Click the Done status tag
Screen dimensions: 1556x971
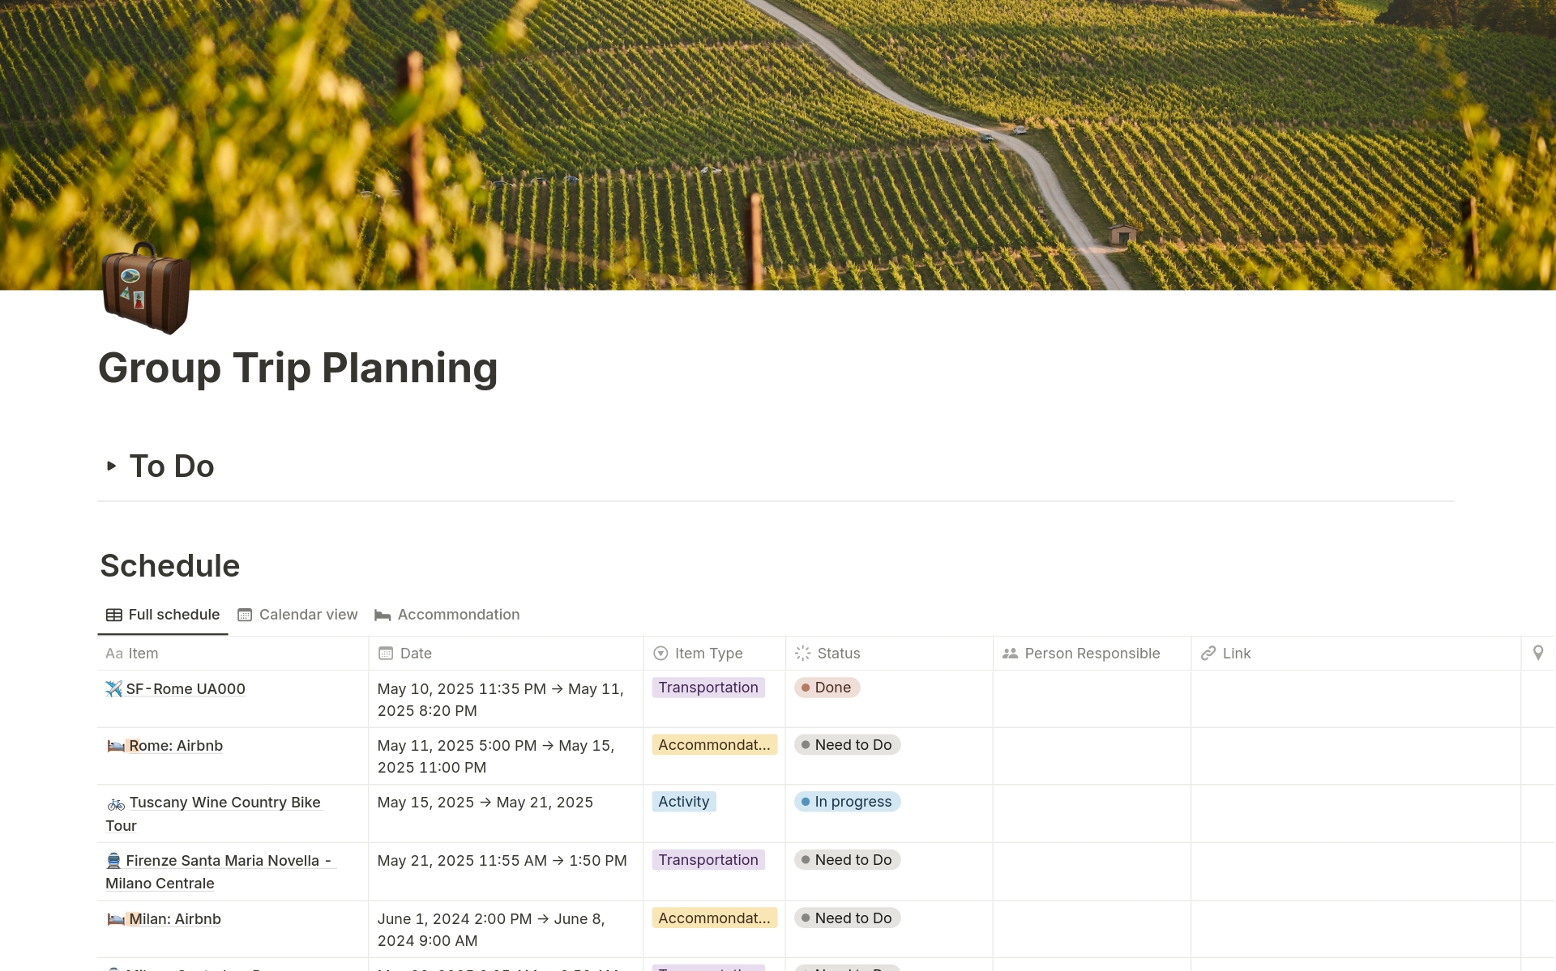pos(827,688)
